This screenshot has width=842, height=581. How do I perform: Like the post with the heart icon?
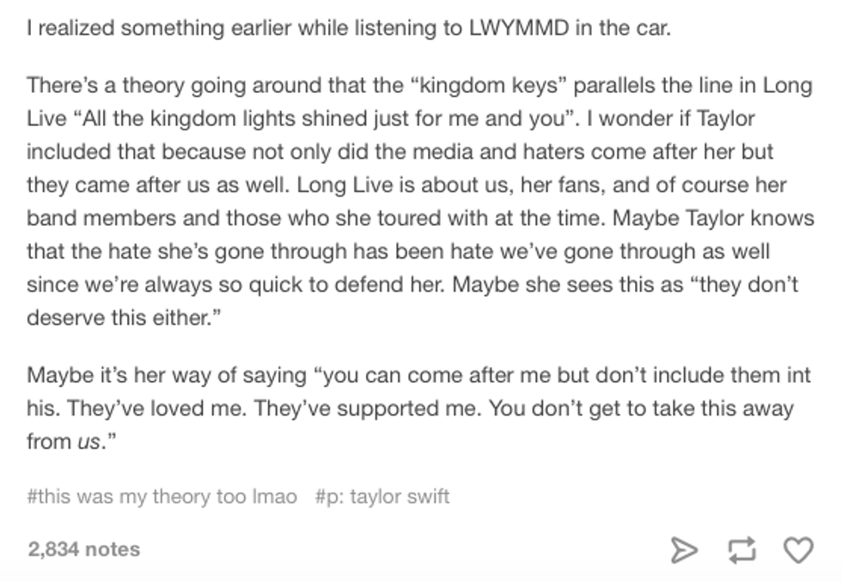pos(798,549)
